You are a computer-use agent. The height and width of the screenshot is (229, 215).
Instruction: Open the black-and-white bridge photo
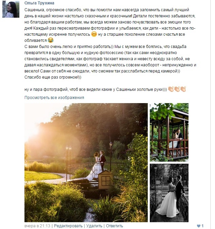click(x=169, y=193)
